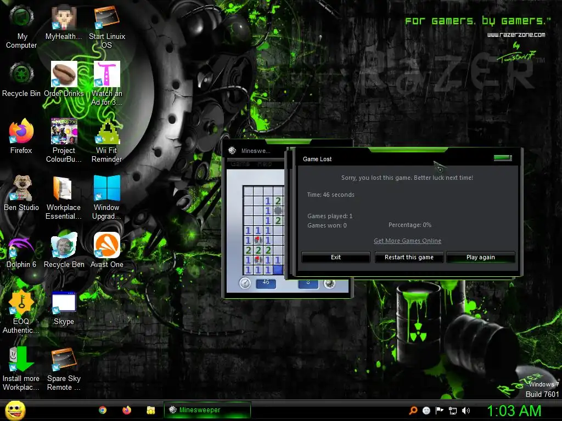Open the Ben Studio desktop icon

pyautogui.click(x=21, y=194)
